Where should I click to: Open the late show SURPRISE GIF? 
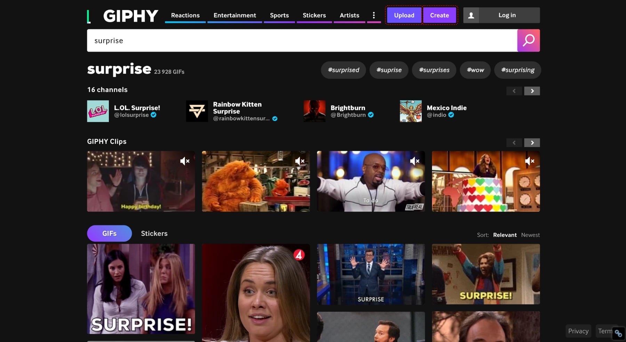coord(371,274)
